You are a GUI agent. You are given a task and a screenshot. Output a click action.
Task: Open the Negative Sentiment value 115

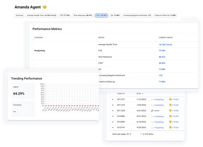click(161, 75)
